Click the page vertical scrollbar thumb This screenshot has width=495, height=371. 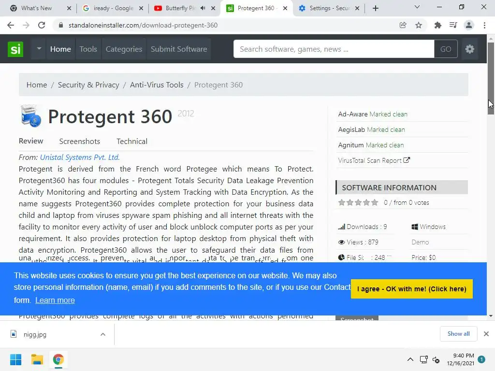(x=491, y=78)
